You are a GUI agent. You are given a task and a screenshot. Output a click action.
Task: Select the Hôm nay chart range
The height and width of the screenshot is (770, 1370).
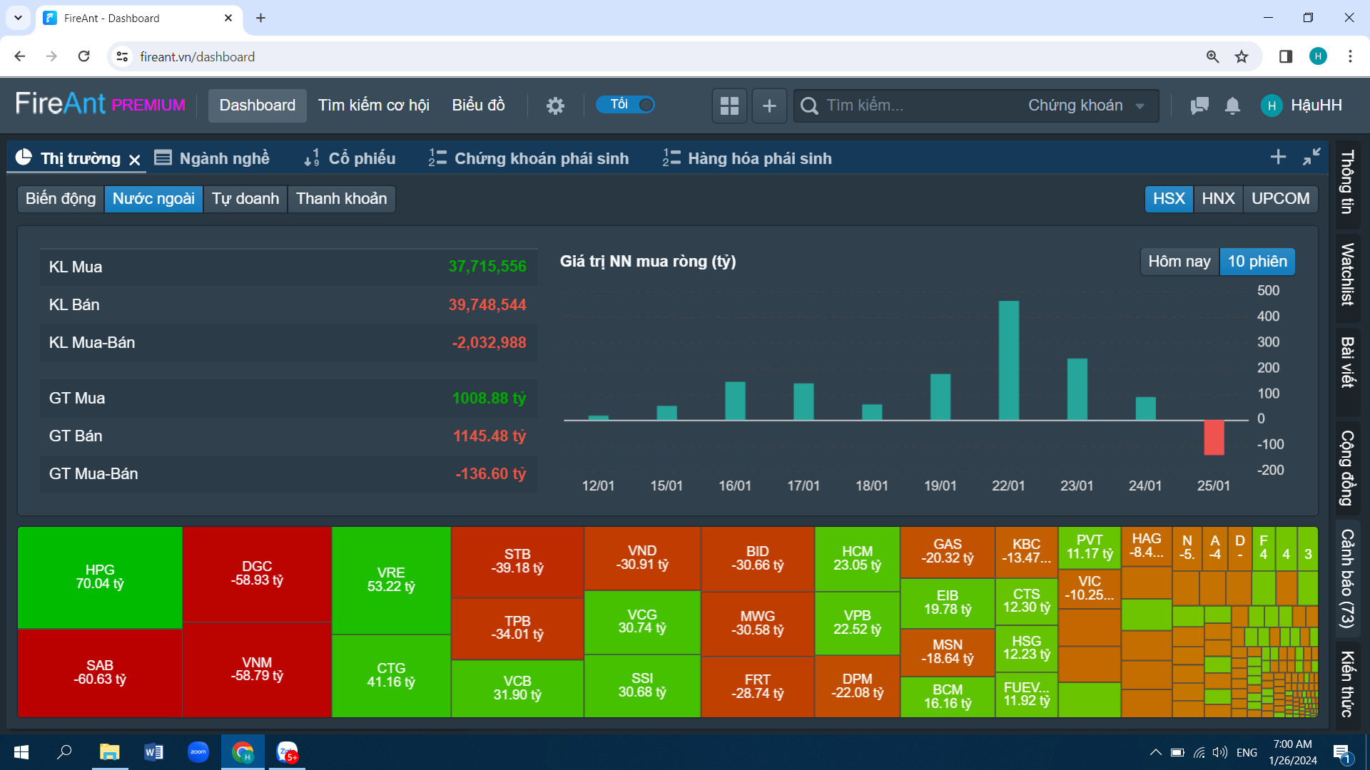[1179, 262]
